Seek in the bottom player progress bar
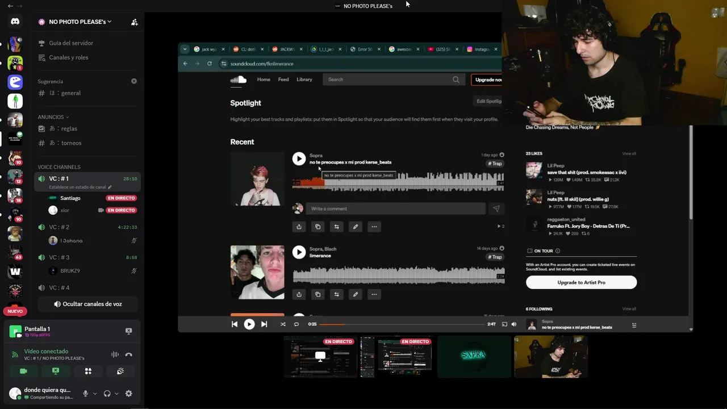The height and width of the screenshot is (409, 727). 401,324
